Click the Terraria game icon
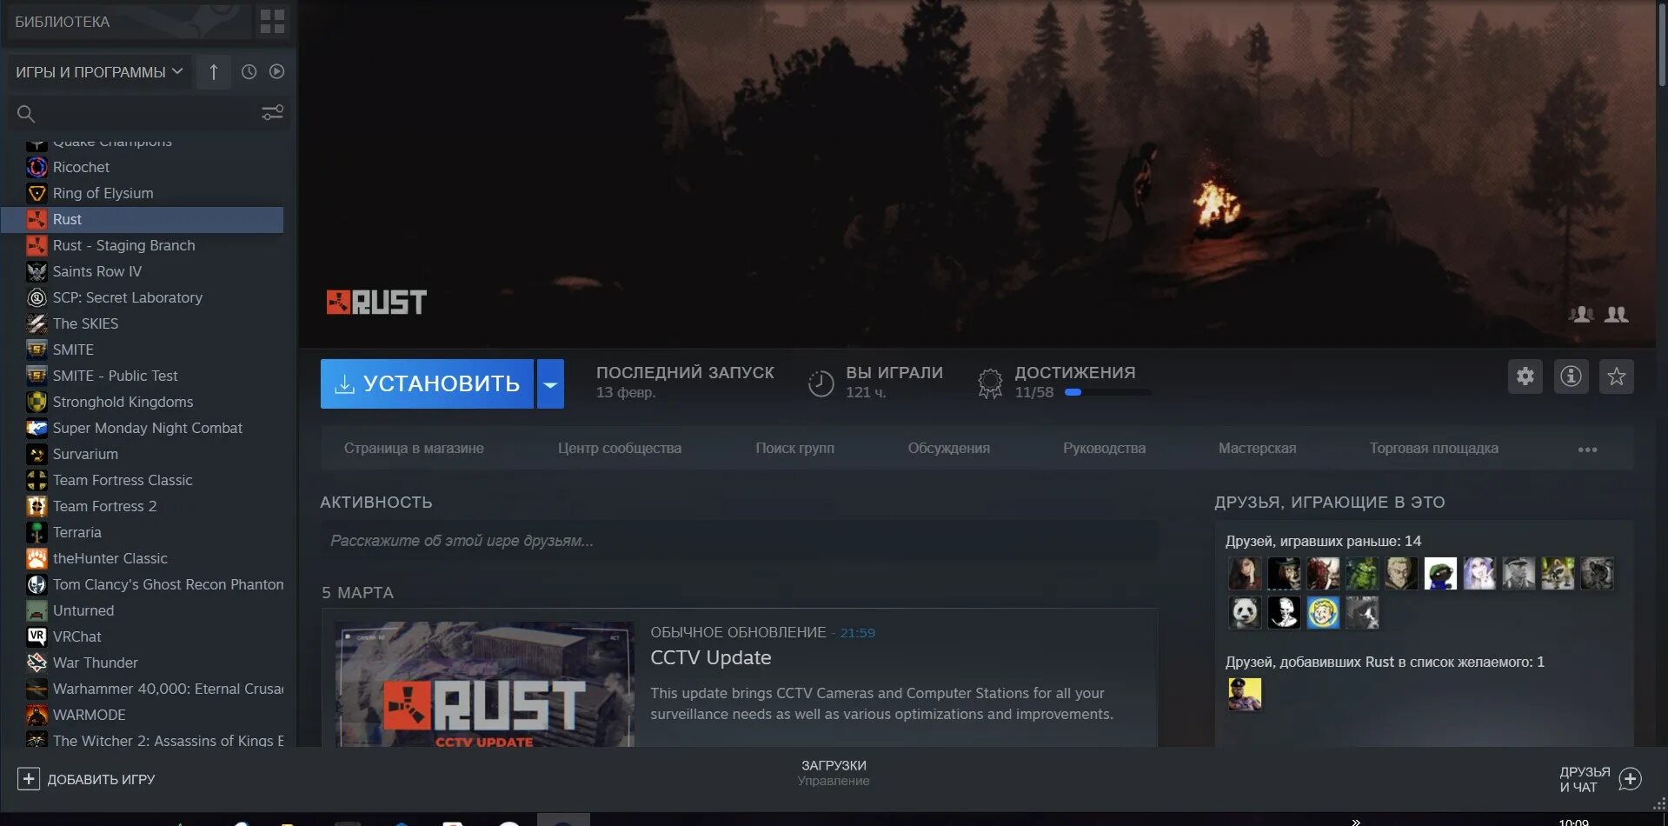Viewport: 1668px width, 826px height. coord(37,532)
